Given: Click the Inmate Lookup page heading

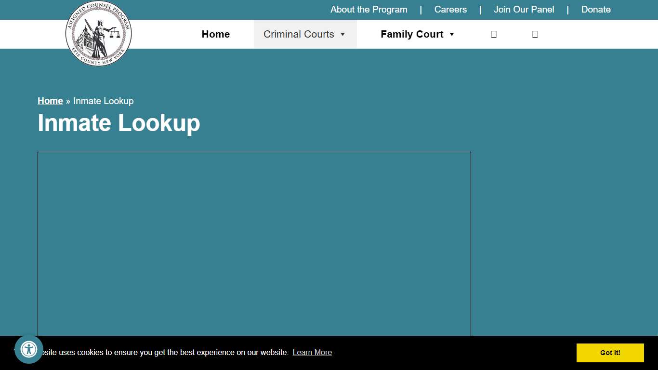Looking at the screenshot, I should click(x=118, y=123).
